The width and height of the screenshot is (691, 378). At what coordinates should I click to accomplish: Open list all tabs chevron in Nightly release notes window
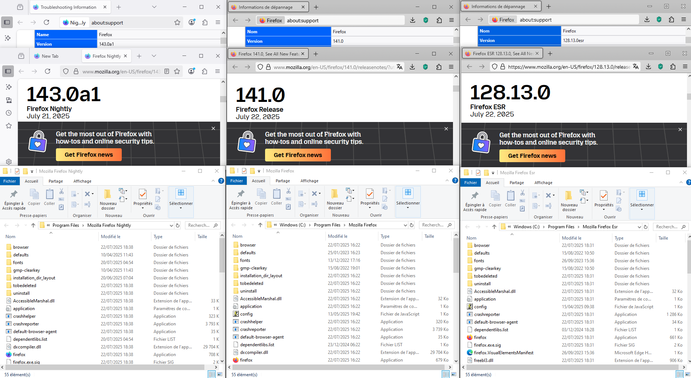coord(154,56)
